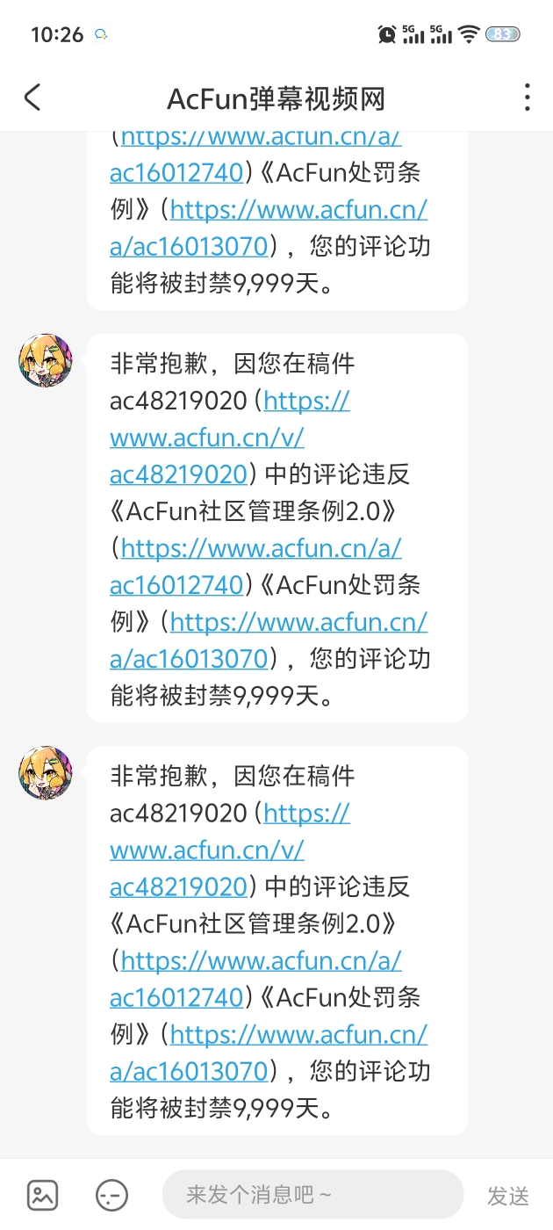Open ac16013070 link in top partial message
The width and height of the screenshot is (553, 1230).
pyautogui.click(x=269, y=228)
